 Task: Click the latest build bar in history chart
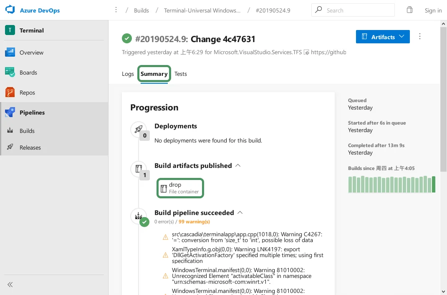434,184
